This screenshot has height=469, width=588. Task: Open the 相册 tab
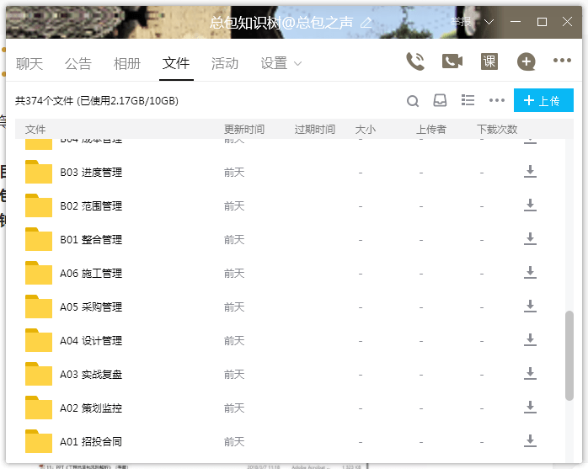point(127,63)
